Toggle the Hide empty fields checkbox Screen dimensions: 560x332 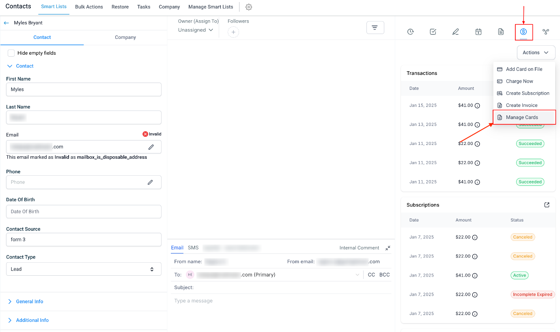click(x=11, y=53)
